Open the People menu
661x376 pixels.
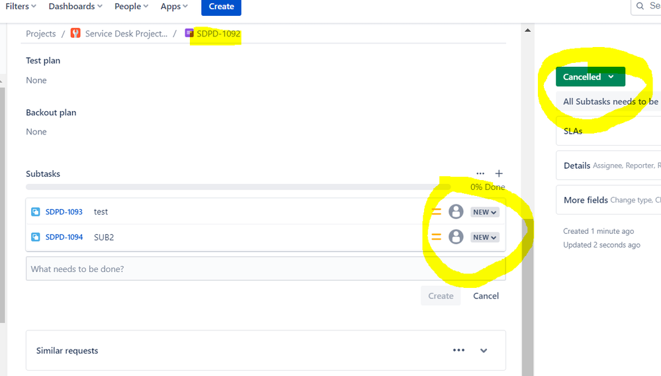131,7
